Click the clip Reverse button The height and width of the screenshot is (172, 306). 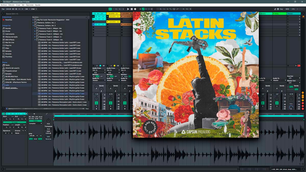pos(48,139)
